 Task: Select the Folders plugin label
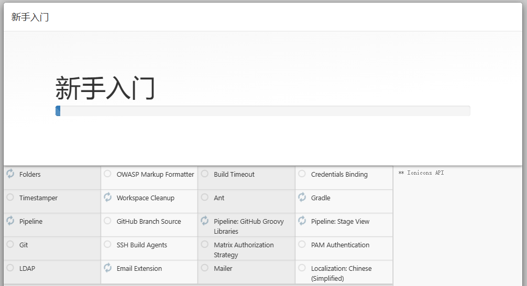pyautogui.click(x=30, y=174)
